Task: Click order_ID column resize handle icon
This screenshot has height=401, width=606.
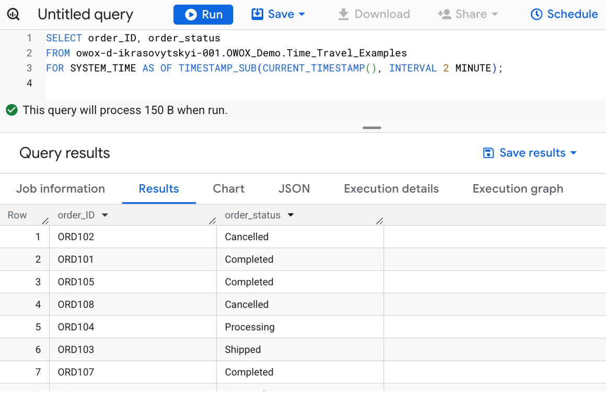Action: [212, 221]
